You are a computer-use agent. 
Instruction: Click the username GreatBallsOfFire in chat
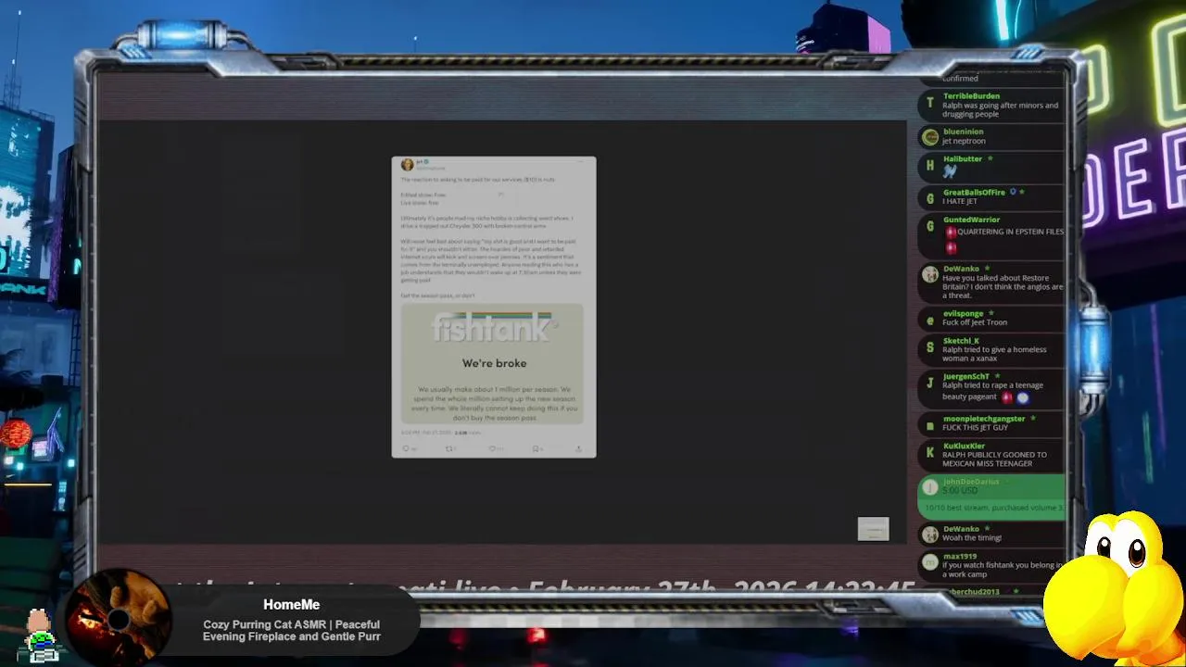(x=974, y=193)
